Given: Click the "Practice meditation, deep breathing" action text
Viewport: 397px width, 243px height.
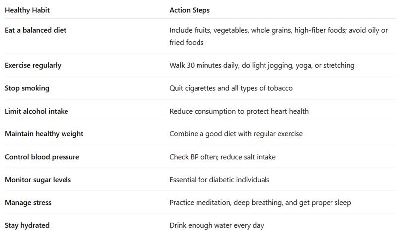Looking at the screenshot, I should pos(260,202).
